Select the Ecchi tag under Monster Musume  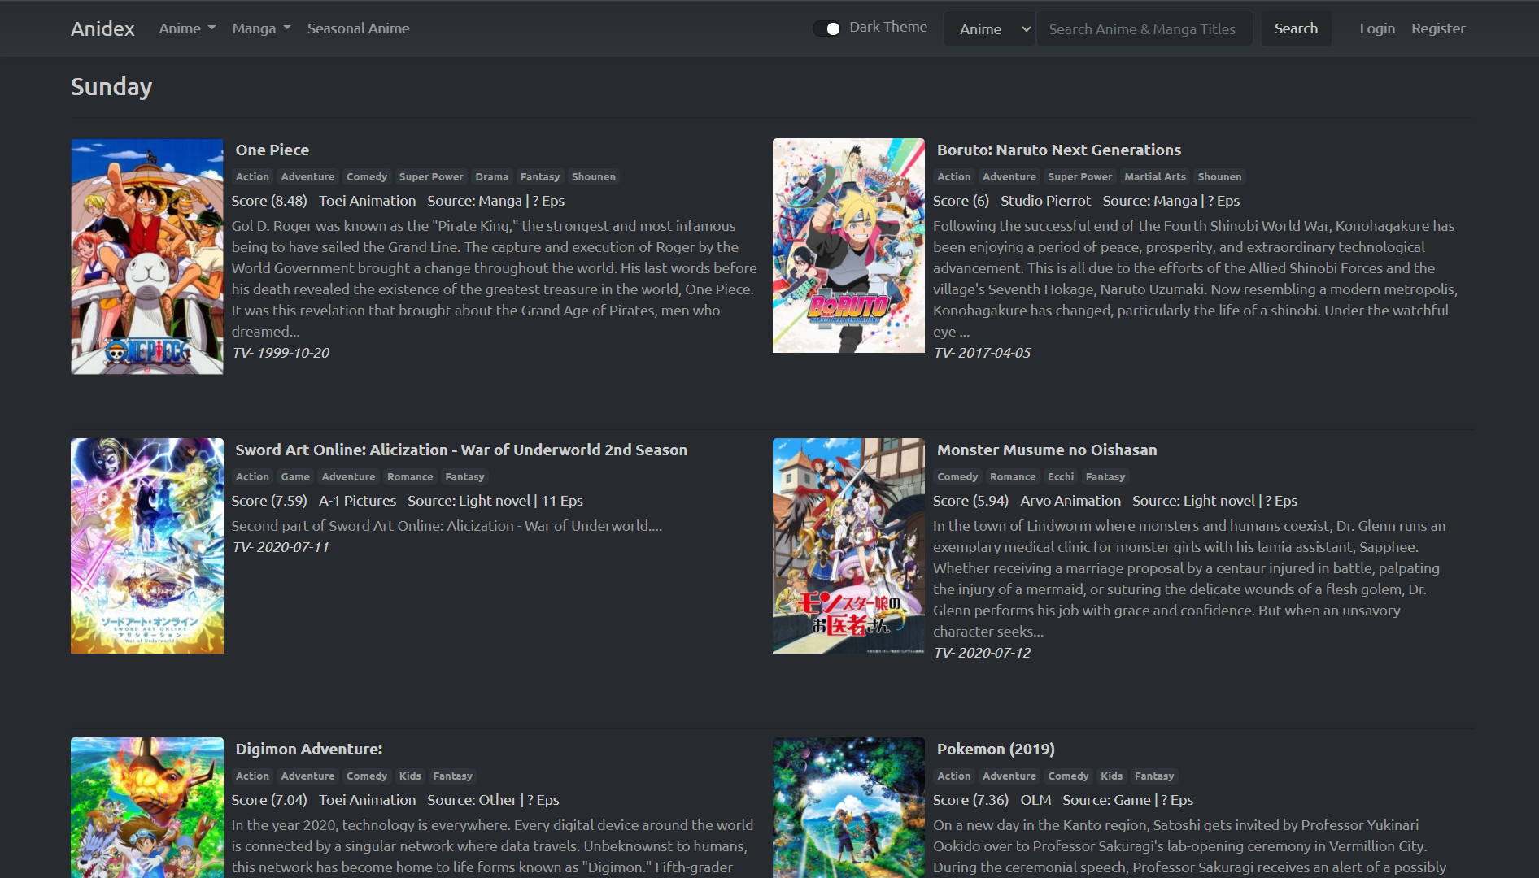tap(1060, 476)
